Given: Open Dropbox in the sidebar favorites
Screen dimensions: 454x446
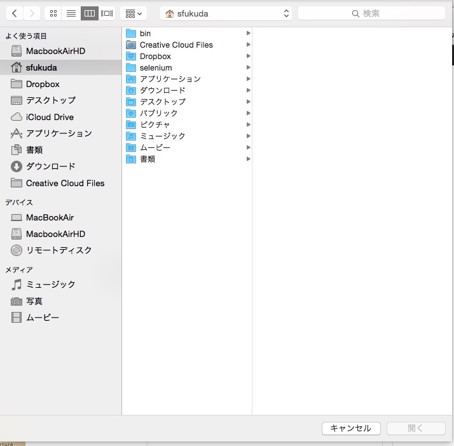Looking at the screenshot, I should 61,84.
